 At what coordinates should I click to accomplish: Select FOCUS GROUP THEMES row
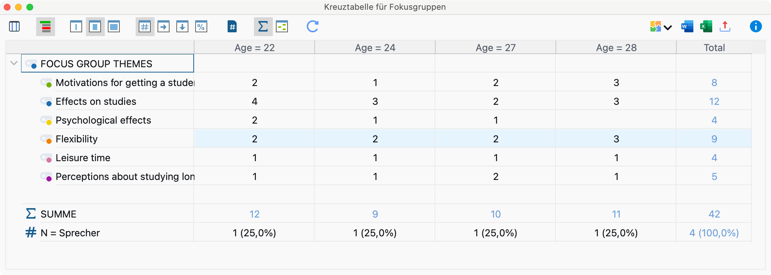[108, 63]
